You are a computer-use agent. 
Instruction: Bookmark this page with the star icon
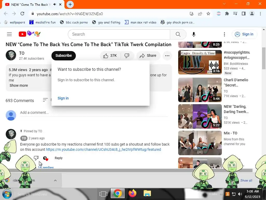point(208,14)
